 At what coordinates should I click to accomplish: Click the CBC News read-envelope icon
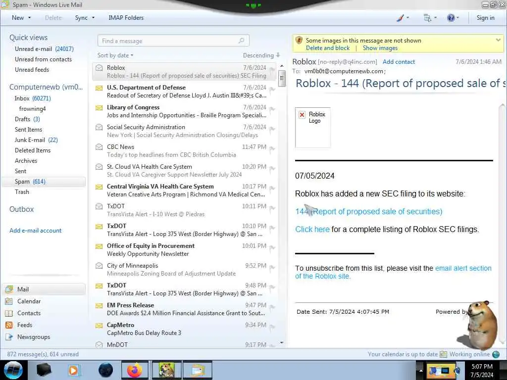99,146
